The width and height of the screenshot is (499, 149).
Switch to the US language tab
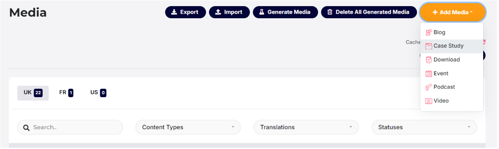click(98, 93)
